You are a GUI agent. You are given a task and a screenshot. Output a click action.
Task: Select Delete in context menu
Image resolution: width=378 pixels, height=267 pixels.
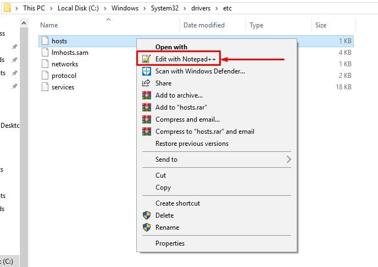point(216,215)
